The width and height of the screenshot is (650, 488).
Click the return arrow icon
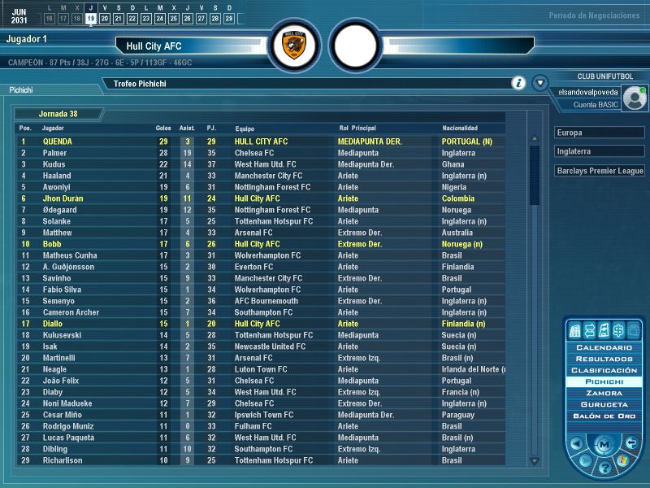(x=631, y=443)
